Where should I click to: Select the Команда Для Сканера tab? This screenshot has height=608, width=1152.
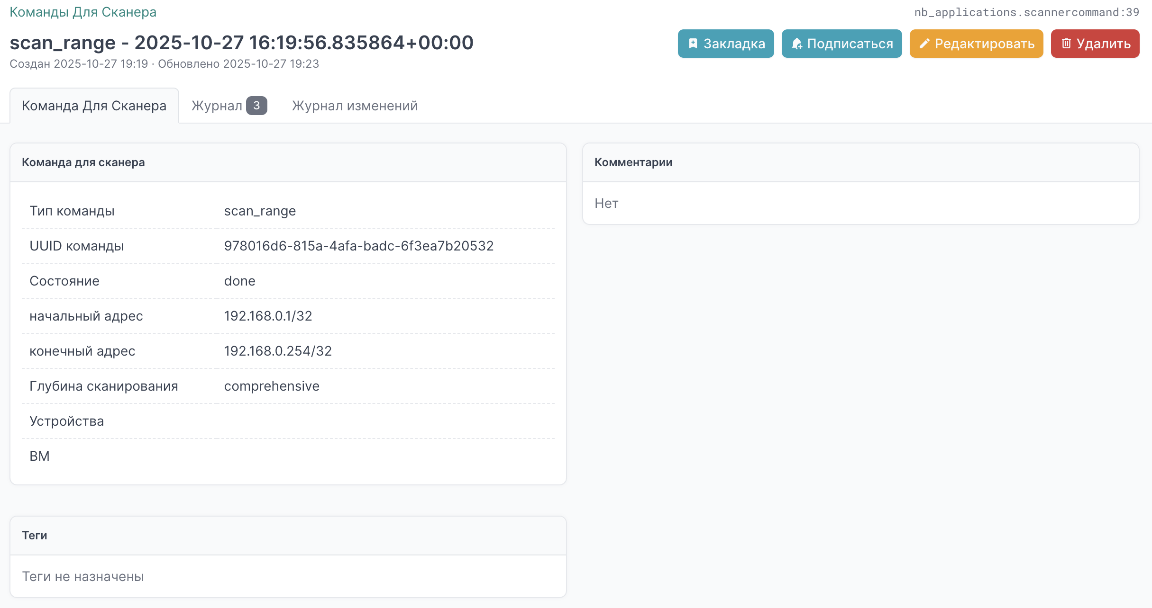[94, 106]
